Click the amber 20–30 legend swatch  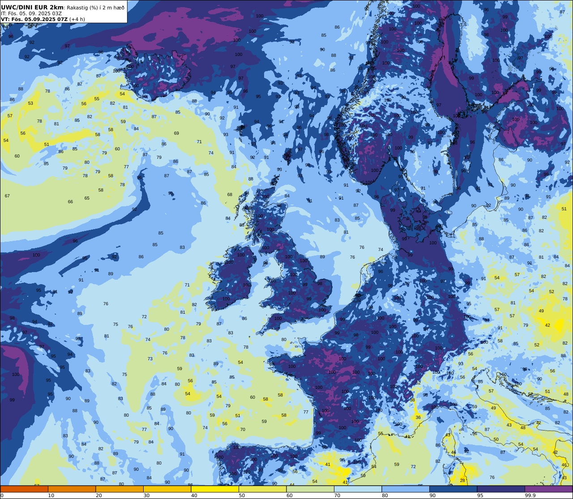[120, 489]
